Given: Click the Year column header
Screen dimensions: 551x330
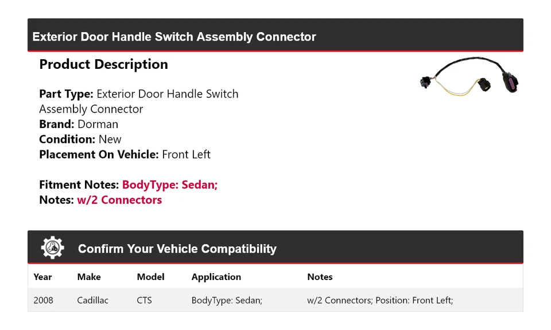Looking at the screenshot, I should (x=42, y=277).
